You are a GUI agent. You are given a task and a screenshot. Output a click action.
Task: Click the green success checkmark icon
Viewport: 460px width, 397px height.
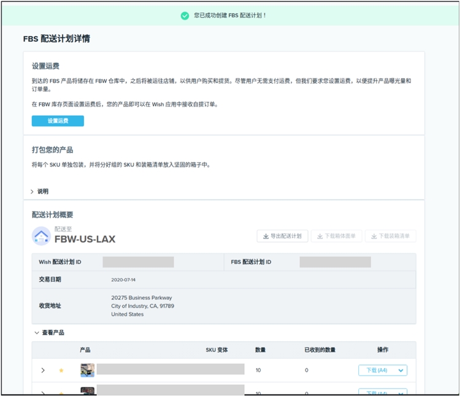[x=185, y=15]
